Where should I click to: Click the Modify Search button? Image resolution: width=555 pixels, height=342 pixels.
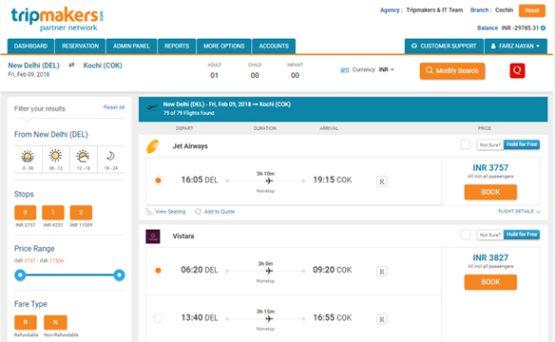pos(452,70)
